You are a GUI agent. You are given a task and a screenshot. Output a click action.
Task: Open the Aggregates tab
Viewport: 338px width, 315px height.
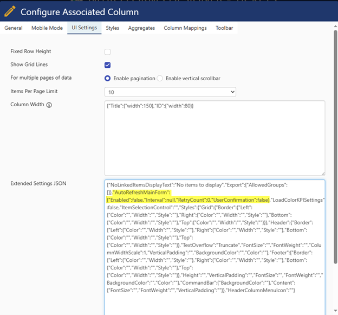click(x=141, y=28)
